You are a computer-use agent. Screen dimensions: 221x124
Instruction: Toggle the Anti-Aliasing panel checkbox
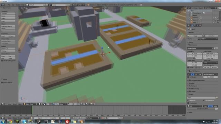point(190,71)
